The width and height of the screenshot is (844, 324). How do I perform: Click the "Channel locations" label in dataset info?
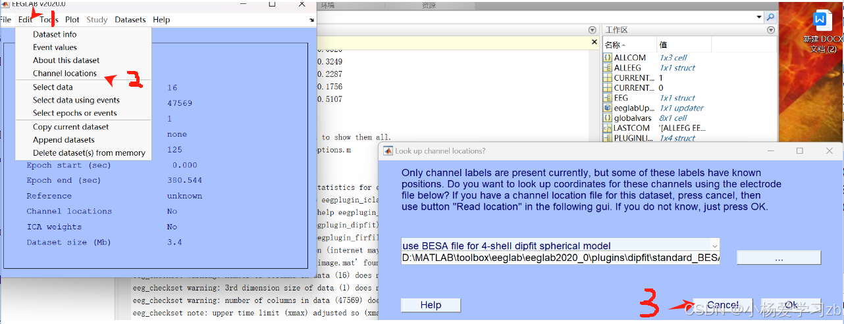coord(69,211)
